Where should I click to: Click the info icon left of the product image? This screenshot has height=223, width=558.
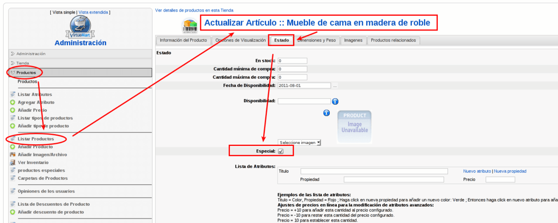tap(326, 113)
